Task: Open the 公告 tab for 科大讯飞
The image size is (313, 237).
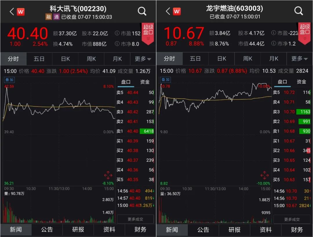Action: click(47, 230)
